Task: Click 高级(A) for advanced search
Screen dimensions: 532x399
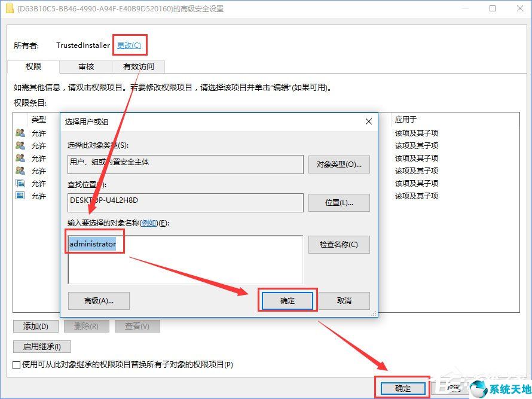Action: (98, 301)
